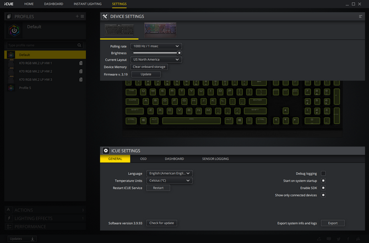The height and width of the screenshot is (243, 369).
Task: Click the Updates button in status bar
Action: [22, 239]
